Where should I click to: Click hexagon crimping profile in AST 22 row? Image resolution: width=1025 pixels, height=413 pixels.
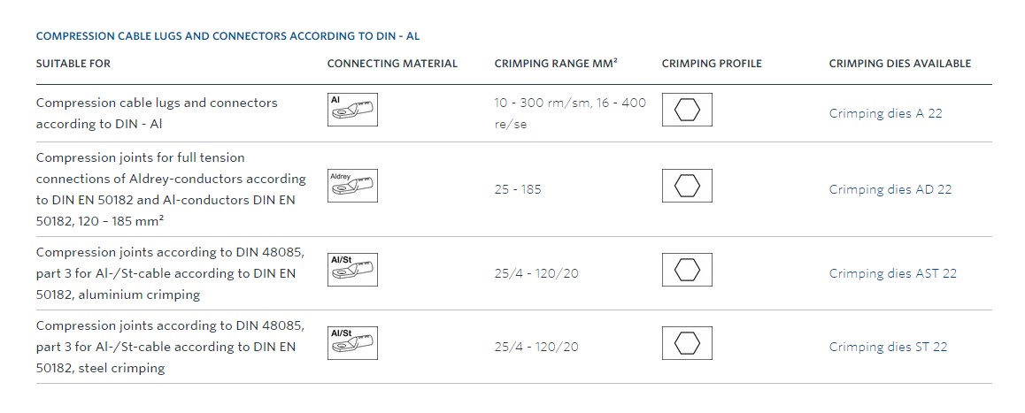[x=687, y=270]
